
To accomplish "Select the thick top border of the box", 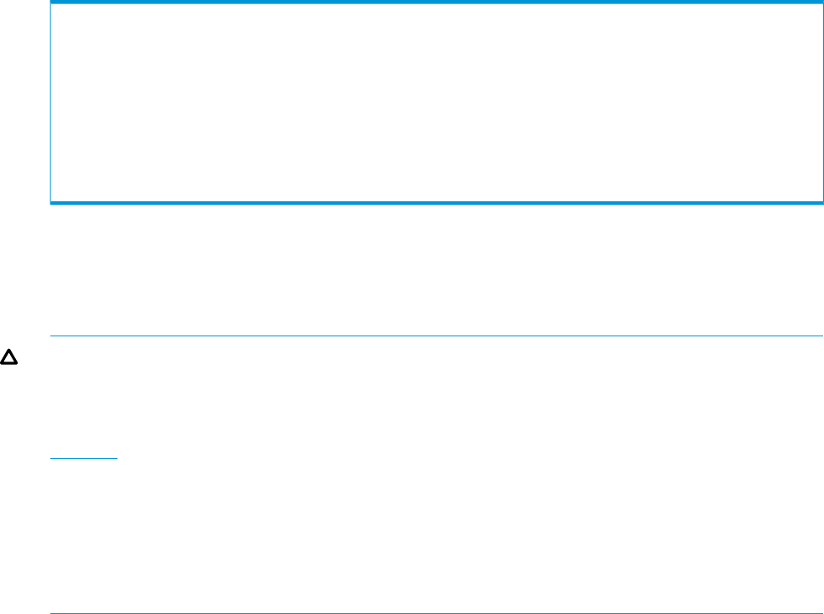I will pyautogui.click(x=436, y=3).
